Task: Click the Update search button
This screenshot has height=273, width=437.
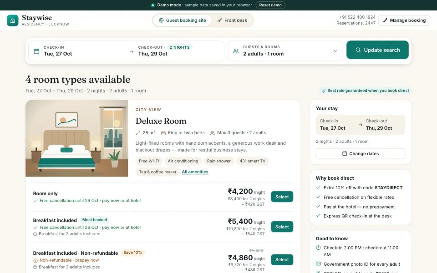Action: coord(377,50)
